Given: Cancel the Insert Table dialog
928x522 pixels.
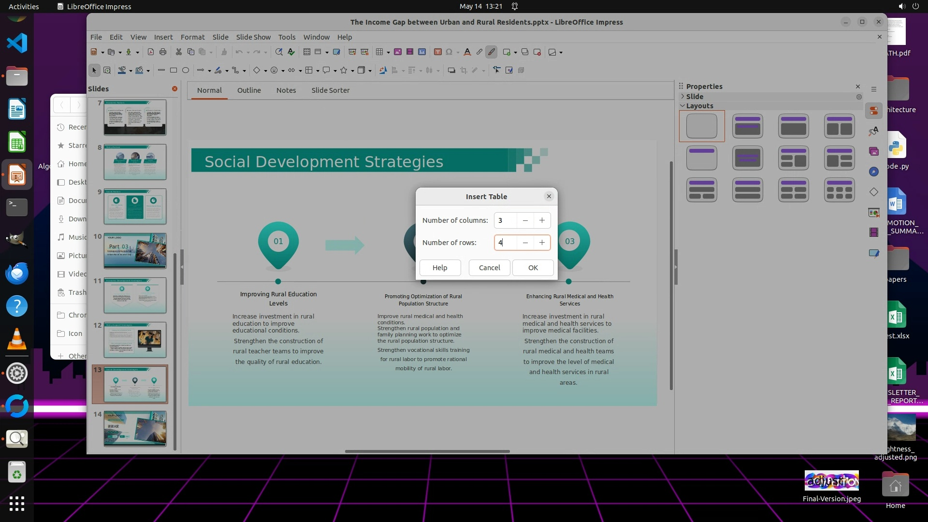Looking at the screenshot, I should click(489, 268).
